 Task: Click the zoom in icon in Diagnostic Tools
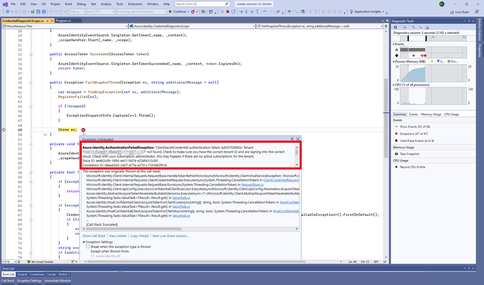(x=413, y=27)
